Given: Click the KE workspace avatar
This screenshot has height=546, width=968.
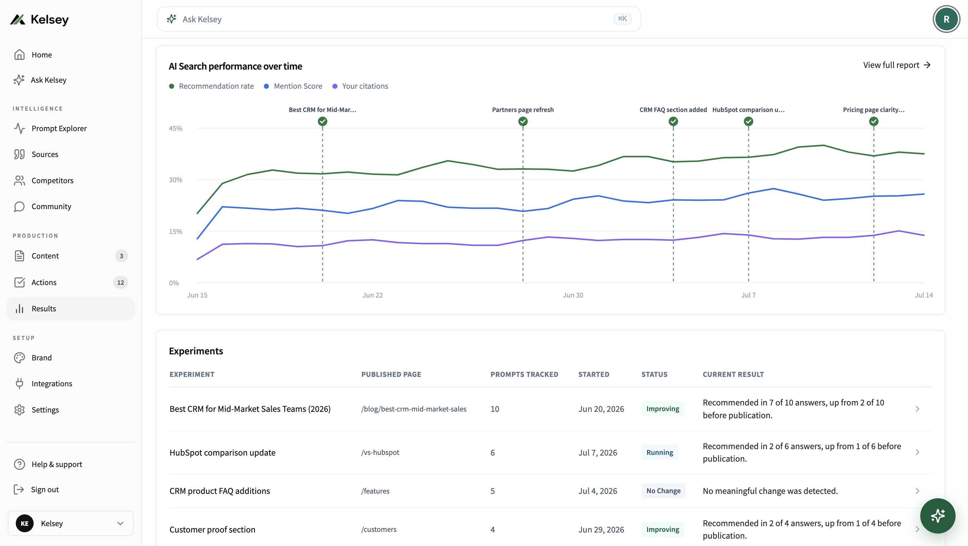Looking at the screenshot, I should [x=25, y=523].
